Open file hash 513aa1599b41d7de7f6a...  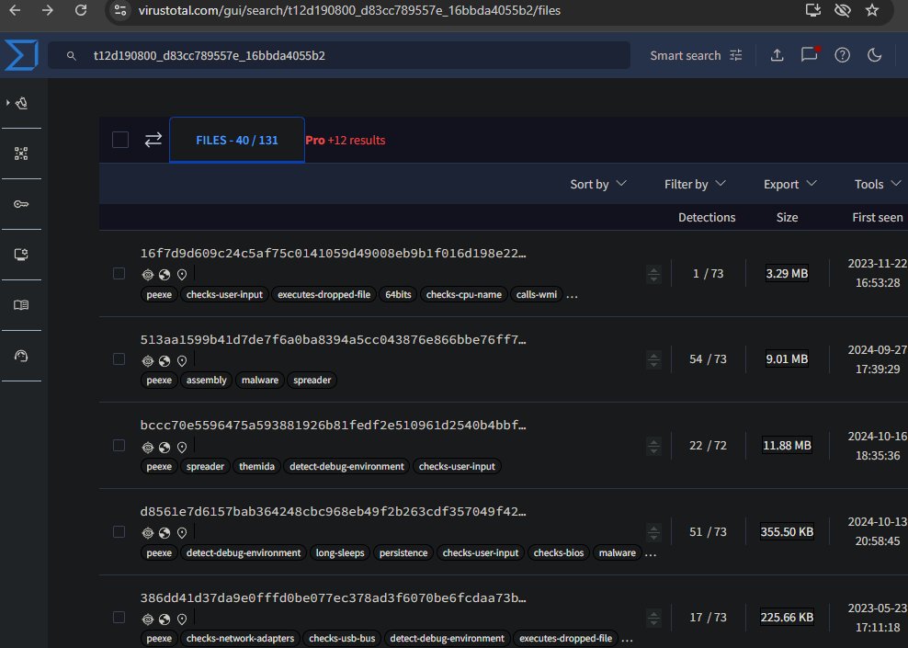click(x=333, y=339)
